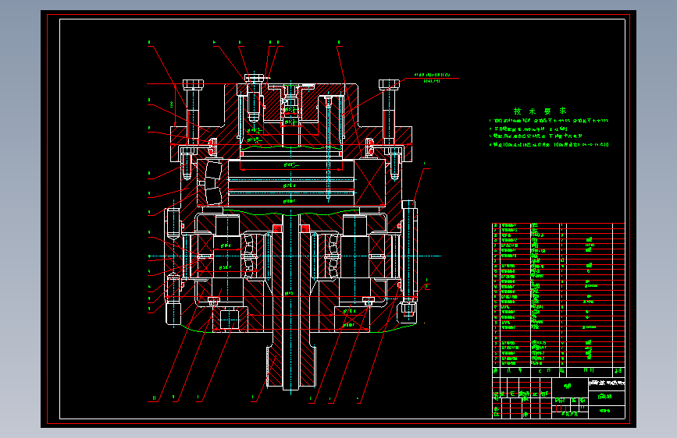The image size is (677, 438).
Task: Click the red square right of the central shaft
Action: coord(306,227)
